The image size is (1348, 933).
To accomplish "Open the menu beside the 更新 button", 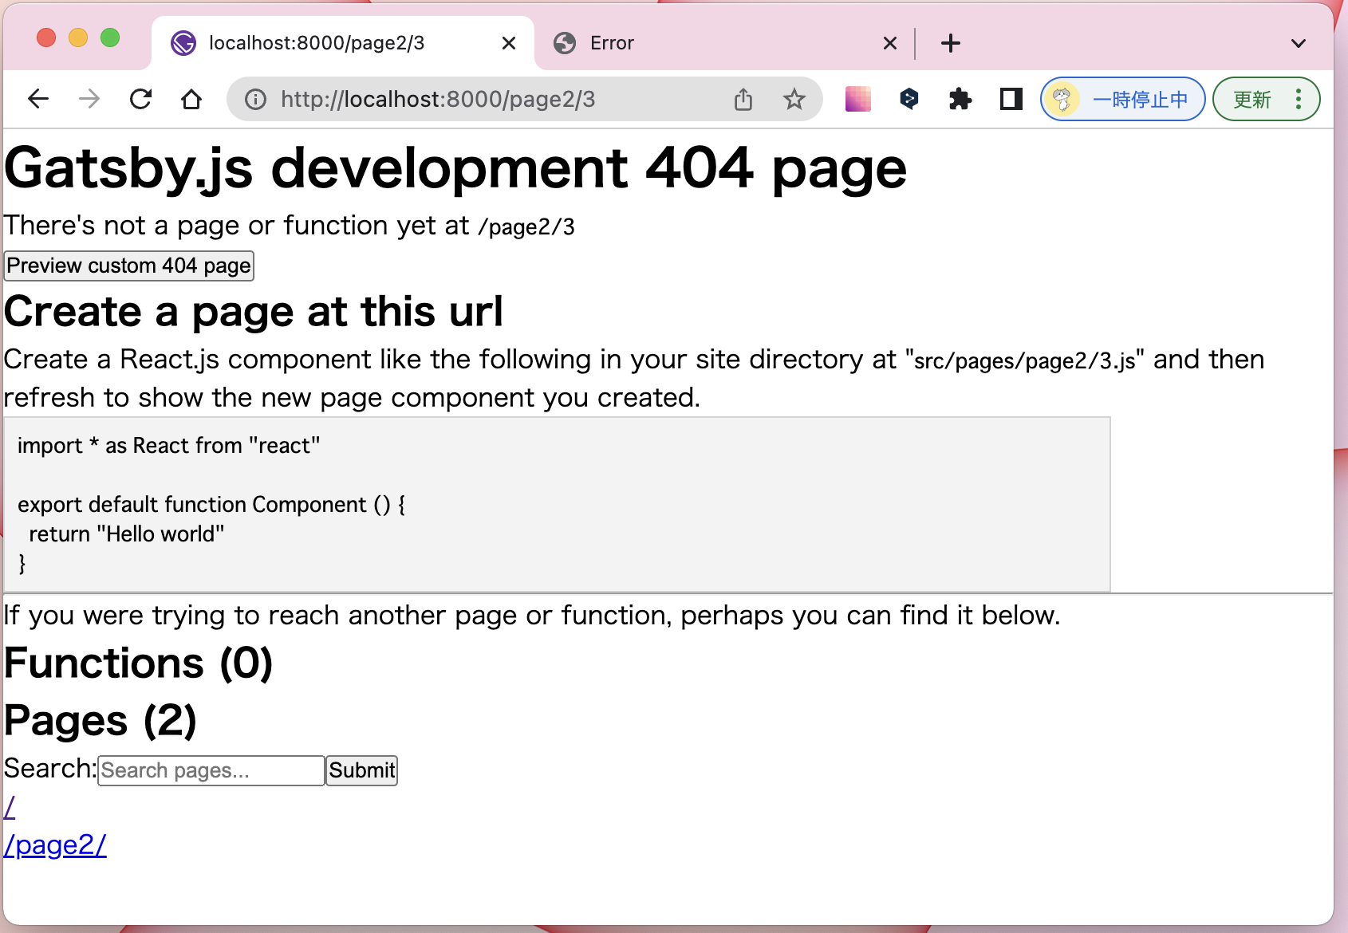I will tap(1299, 99).
